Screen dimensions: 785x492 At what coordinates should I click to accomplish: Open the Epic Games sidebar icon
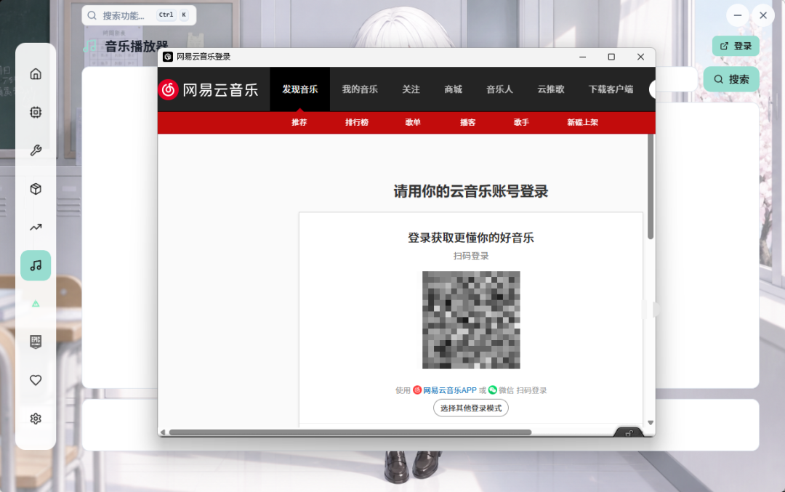tap(36, 342)
